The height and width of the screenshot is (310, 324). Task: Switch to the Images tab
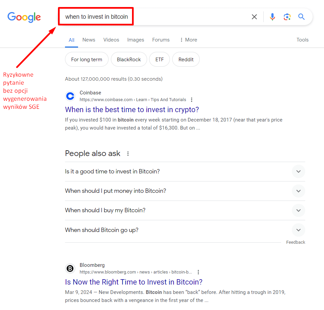pyautogui.click(x=136, y=40)
